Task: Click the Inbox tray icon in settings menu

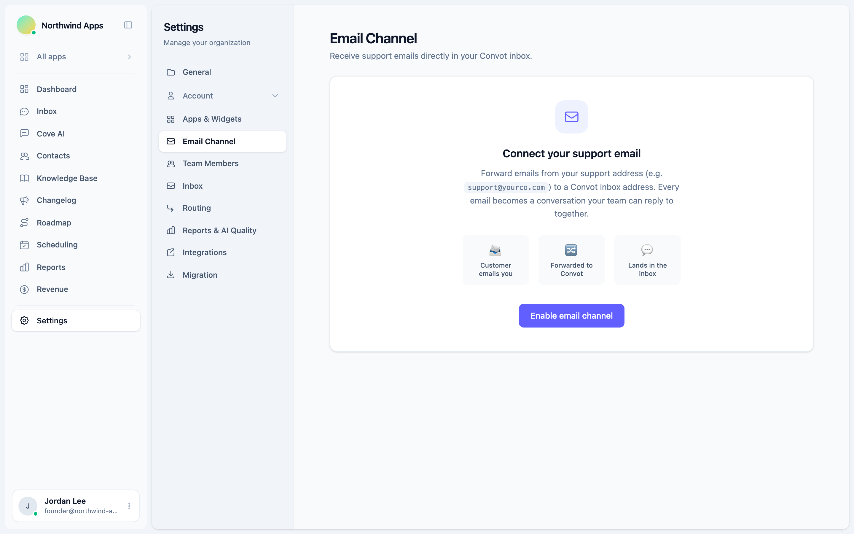Action: click(171, 186)
